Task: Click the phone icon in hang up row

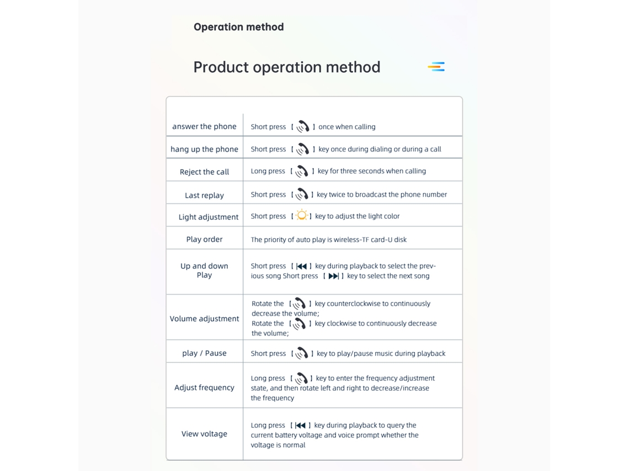Action: 303,149
